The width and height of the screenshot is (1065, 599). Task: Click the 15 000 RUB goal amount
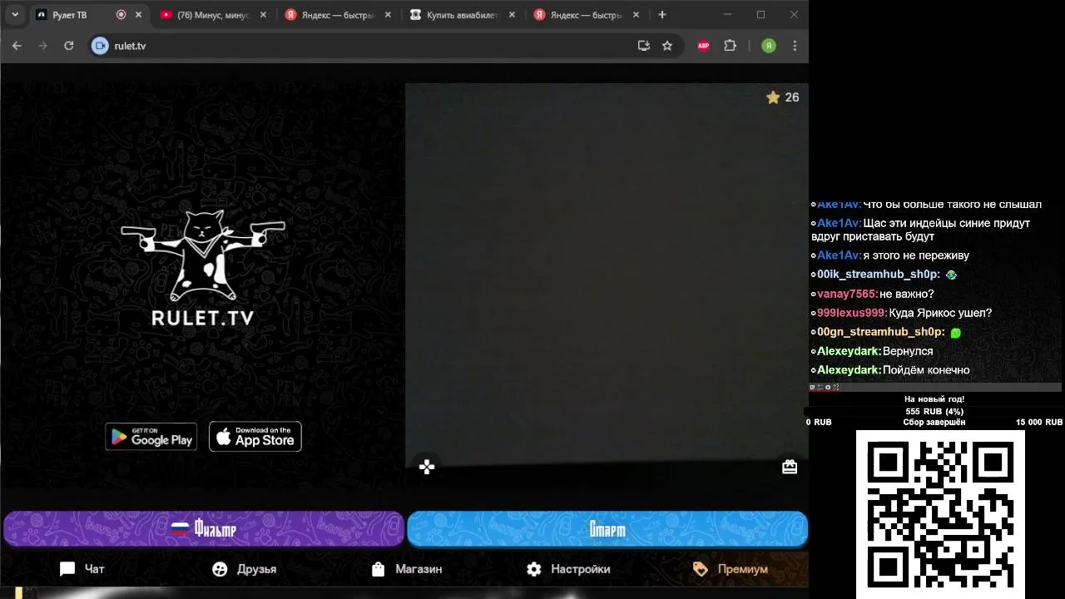point(1039,423)
